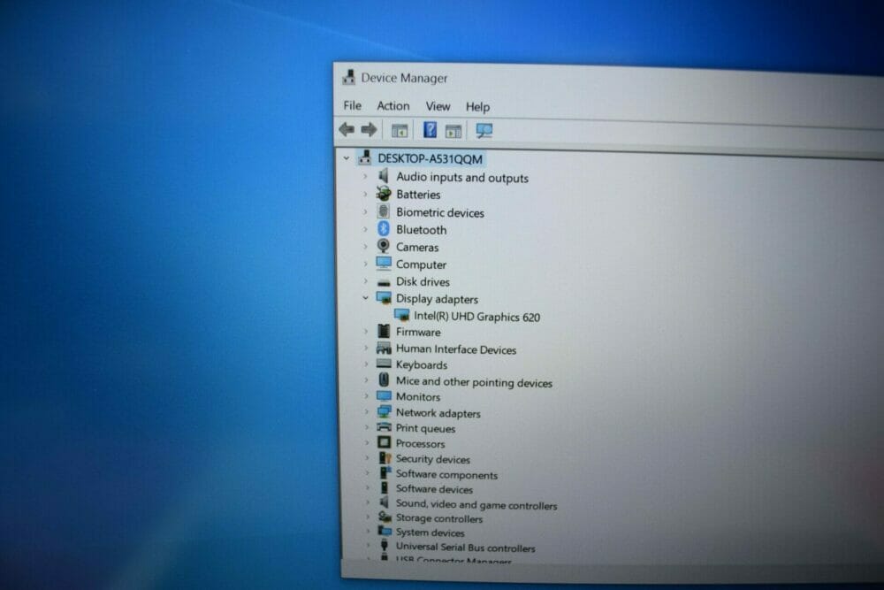
Task: Click the Processors icon
Action: tap(384, 443)
